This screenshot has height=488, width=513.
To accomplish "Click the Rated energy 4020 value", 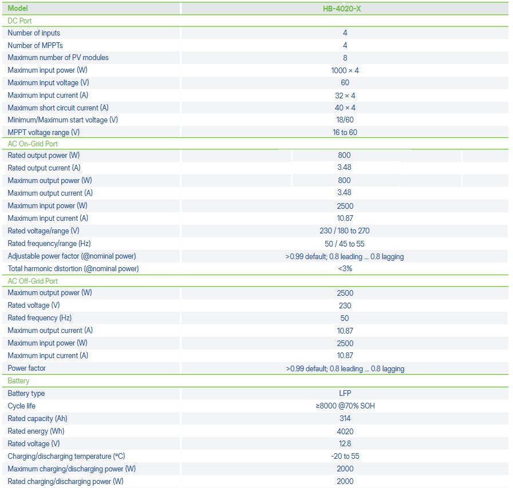I will pyautogui.click(x=345, y=431).
